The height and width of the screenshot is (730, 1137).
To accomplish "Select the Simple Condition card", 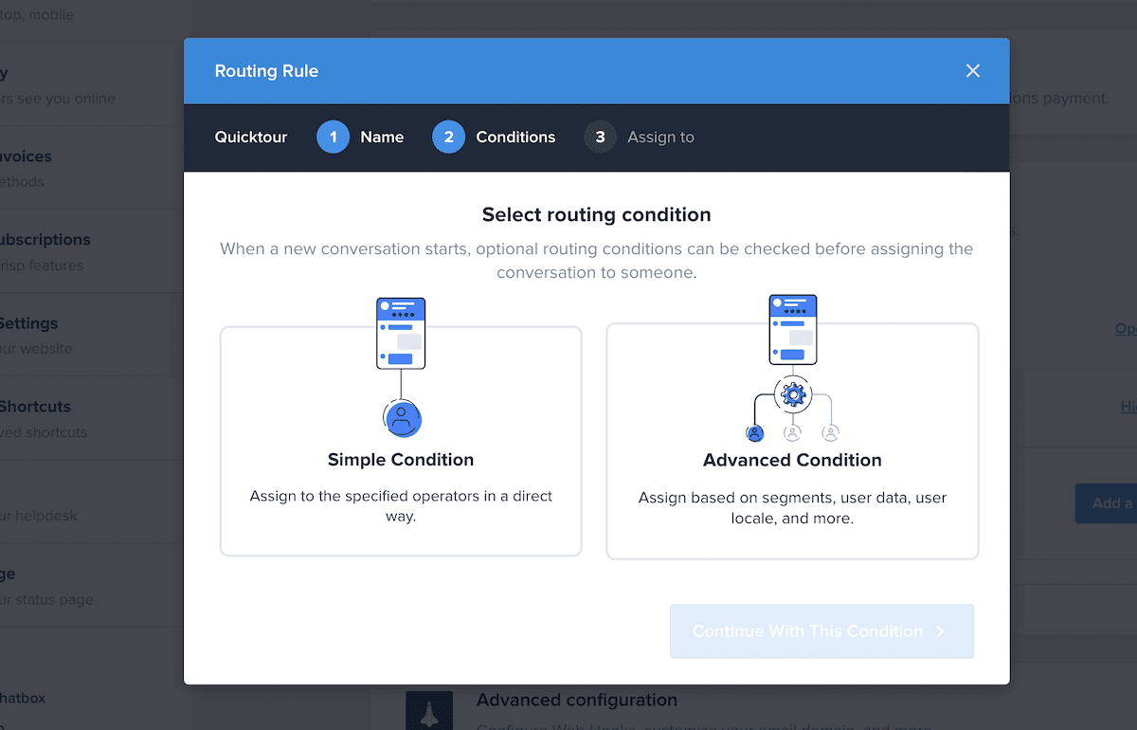I will click(x=401, y=441).
